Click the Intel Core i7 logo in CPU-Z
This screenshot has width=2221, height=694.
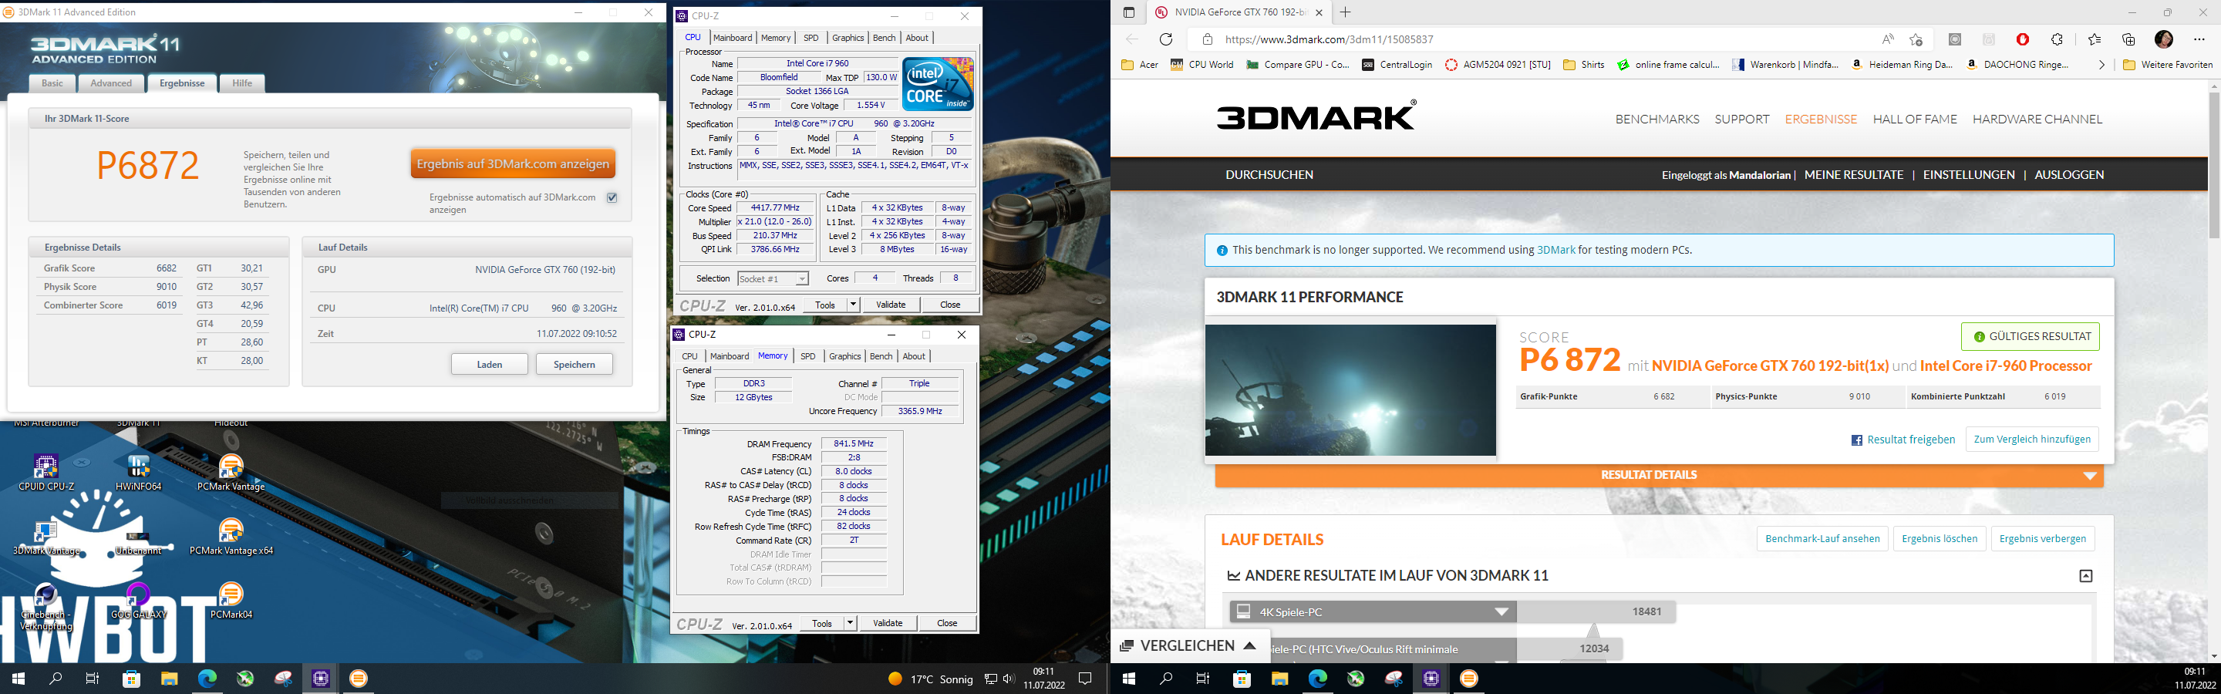(x=938, y=83)
